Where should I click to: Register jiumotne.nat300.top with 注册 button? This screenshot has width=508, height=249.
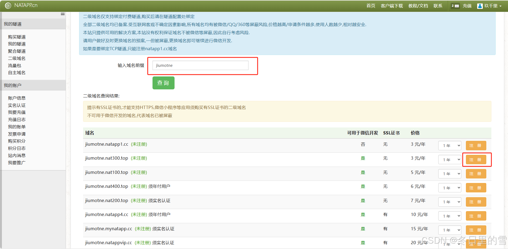coord(476,160)
